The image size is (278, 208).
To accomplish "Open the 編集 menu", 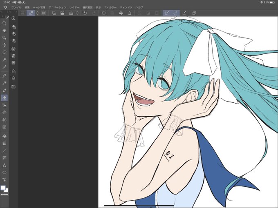I will pos(27,7).
